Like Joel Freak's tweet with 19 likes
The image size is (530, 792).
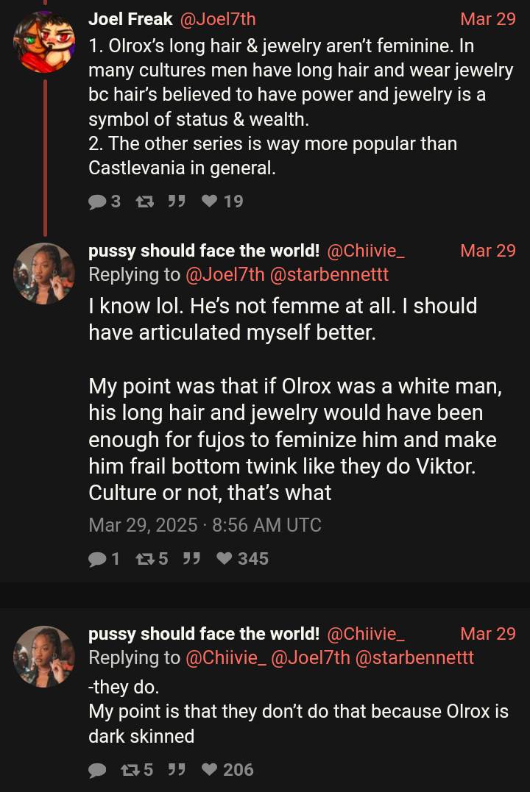[210, 201]
